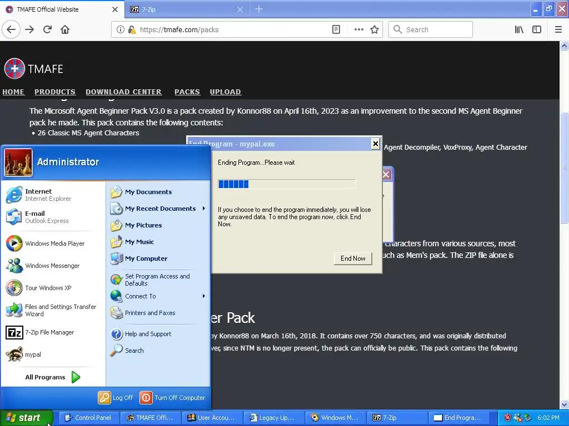This screenshot has height=426, width=569.
Task: Click the Windows start button
Action: (x=26, y=418)
